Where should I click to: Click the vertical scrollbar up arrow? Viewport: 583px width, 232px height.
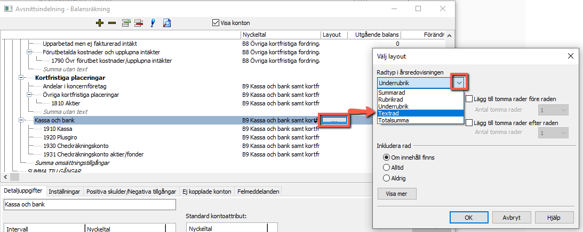tap(449, 36)
